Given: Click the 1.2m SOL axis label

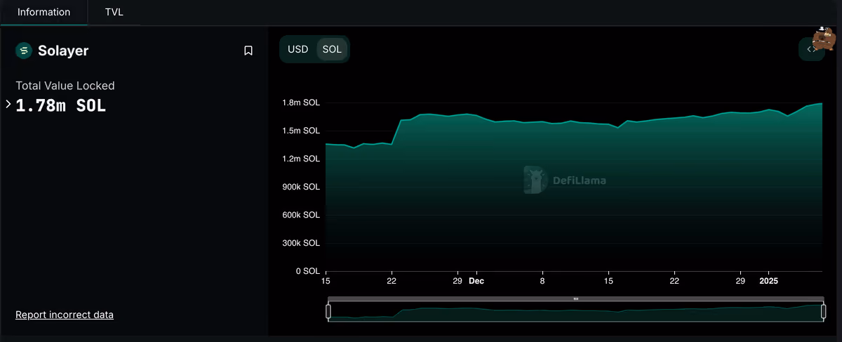Looking at the screenshot, I should [x=301, y=159].
